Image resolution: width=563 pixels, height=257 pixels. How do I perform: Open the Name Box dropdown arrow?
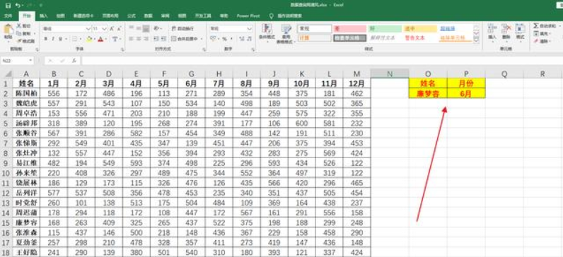coord(31,61)
